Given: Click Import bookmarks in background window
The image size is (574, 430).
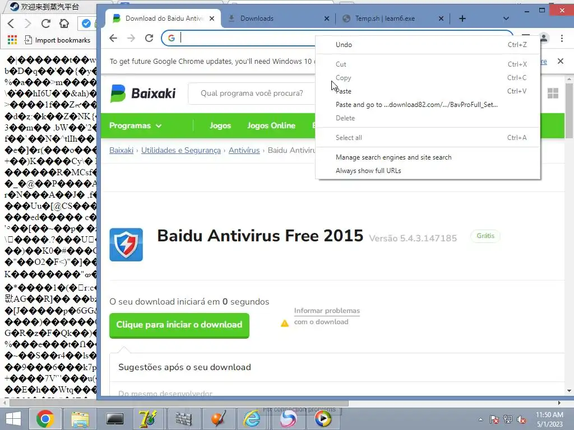Looking at the screenshot, I should 58,40.
